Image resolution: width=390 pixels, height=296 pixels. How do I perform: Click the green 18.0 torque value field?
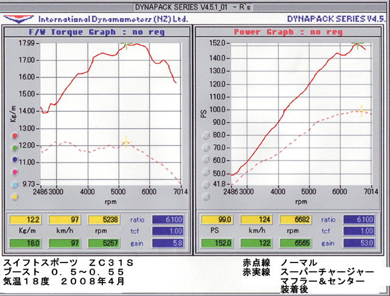pyautogui.click(x=25, y=243)
